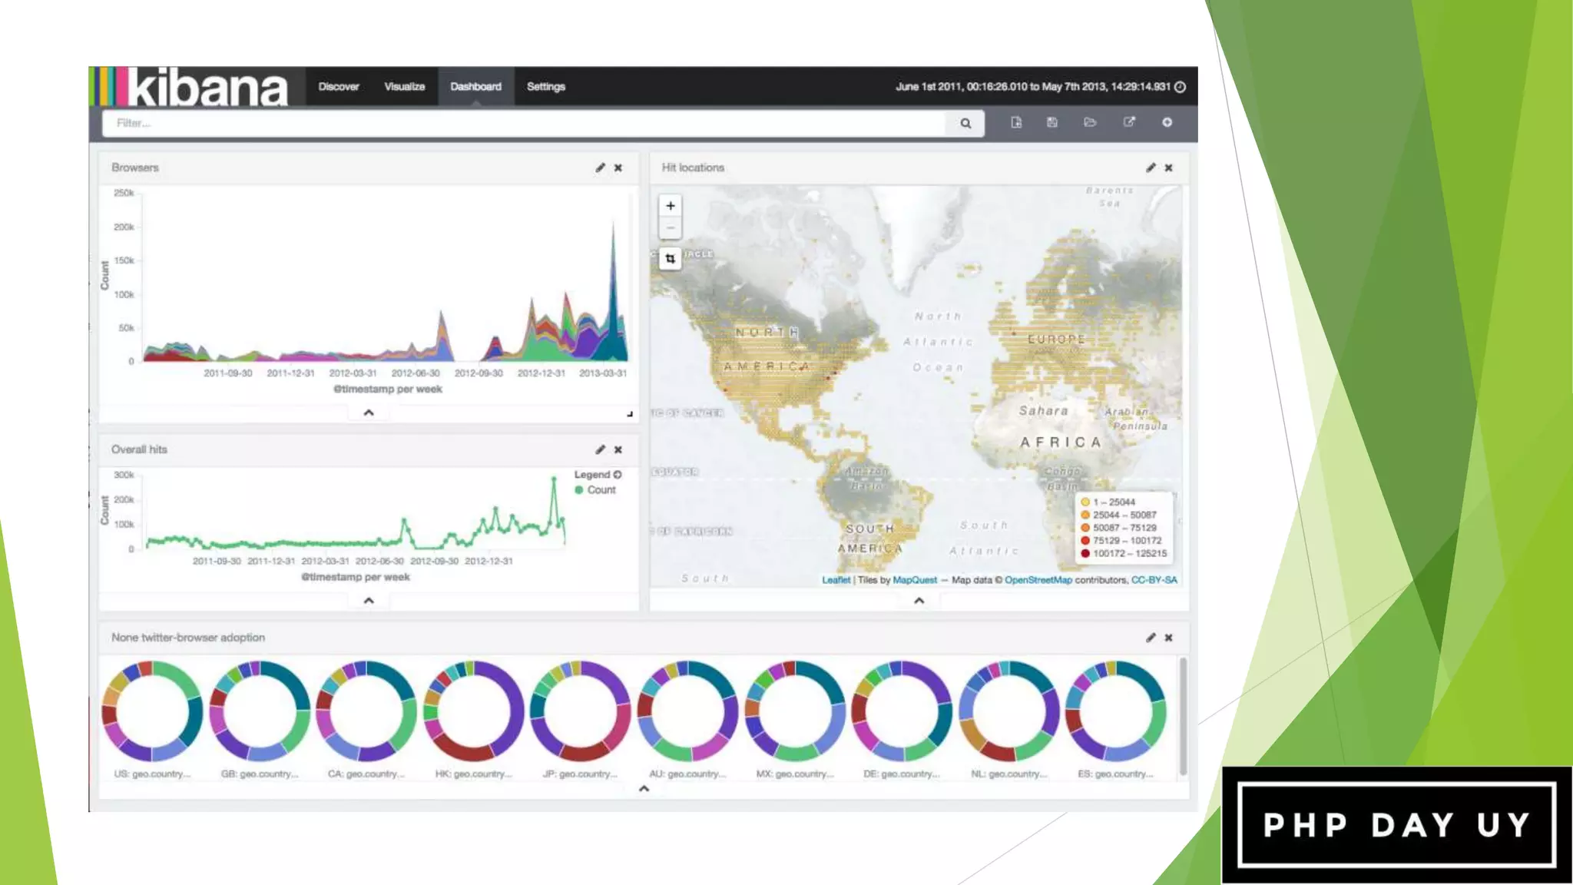Remove the Overall hits panel
This screenshot has width=1573, height=885.
618,449
